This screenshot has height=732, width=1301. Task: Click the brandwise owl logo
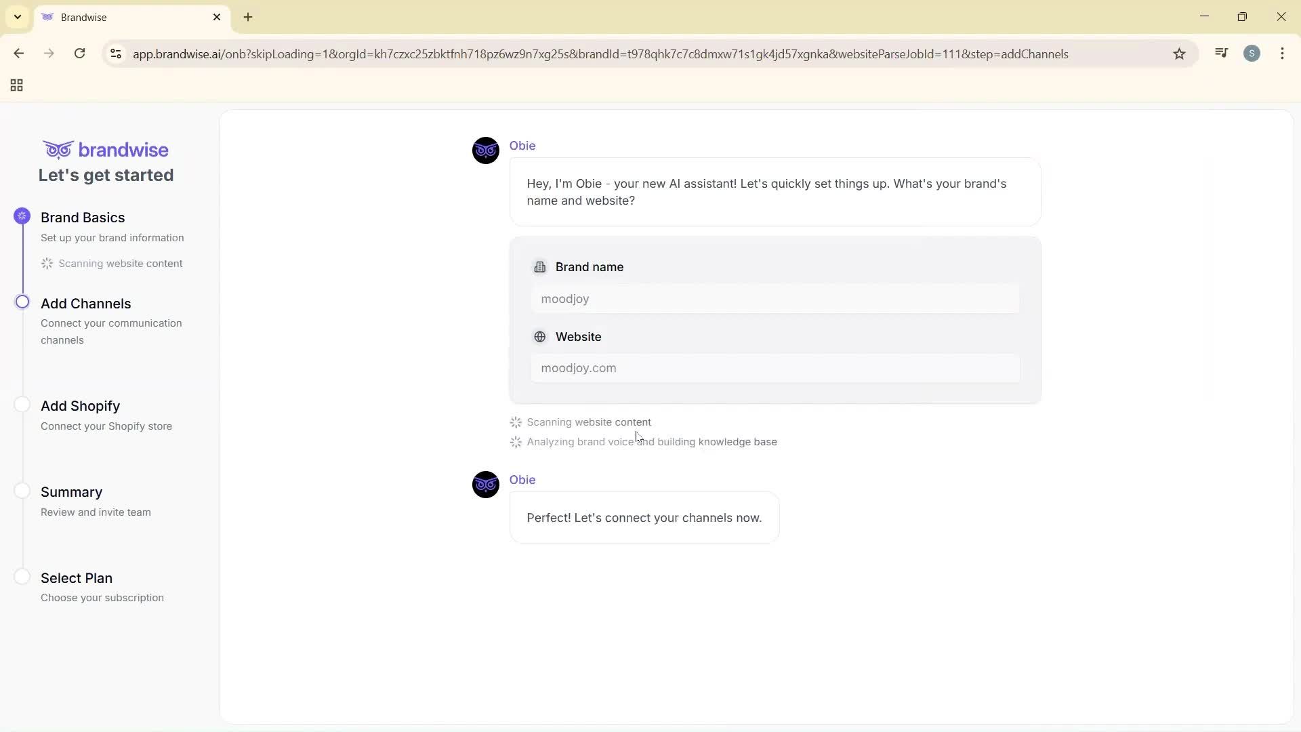point(58,149)
